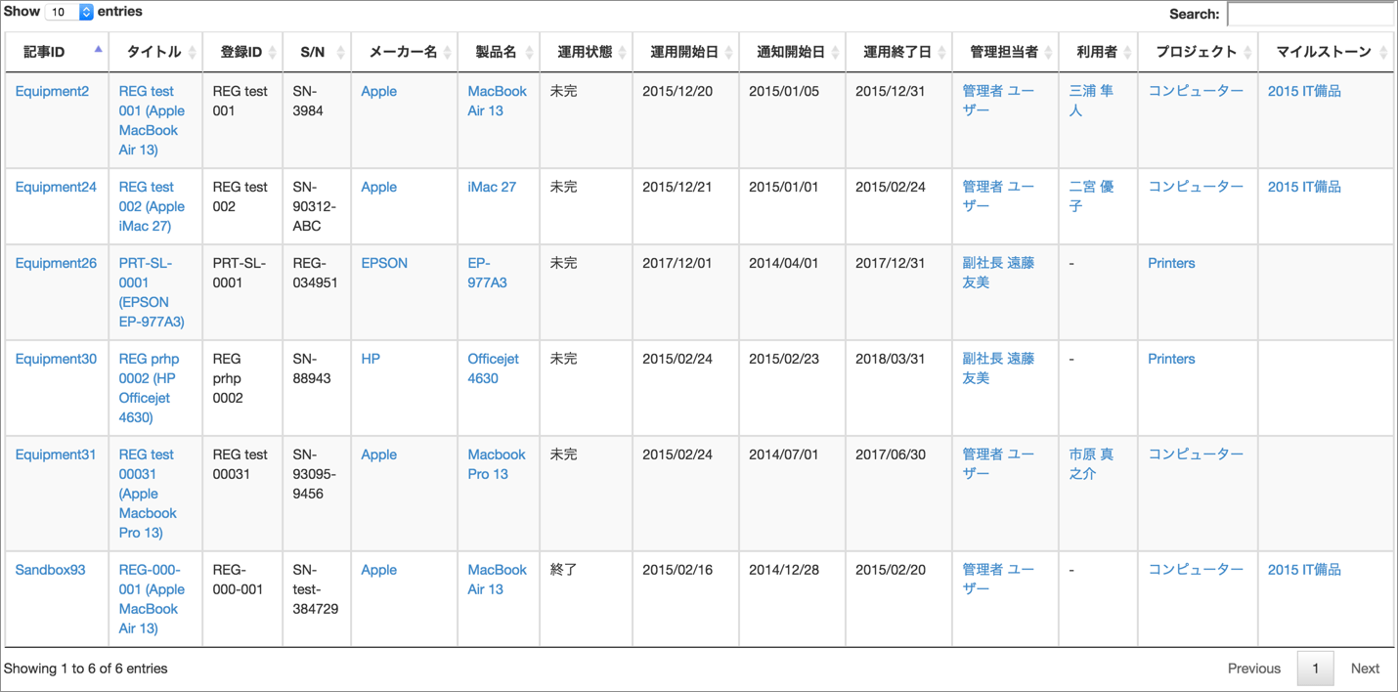Sort by 登録ID column header
The width and height of the screenshot is (1398, 692).
coord(242,52)
